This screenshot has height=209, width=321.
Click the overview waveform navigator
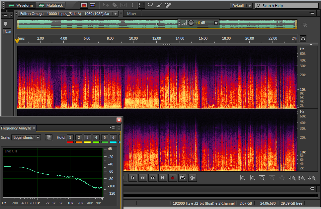tap(157, 24)
